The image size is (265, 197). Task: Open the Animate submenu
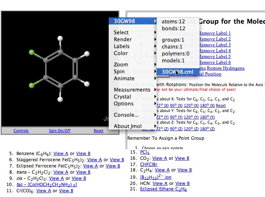coord(132,78)
